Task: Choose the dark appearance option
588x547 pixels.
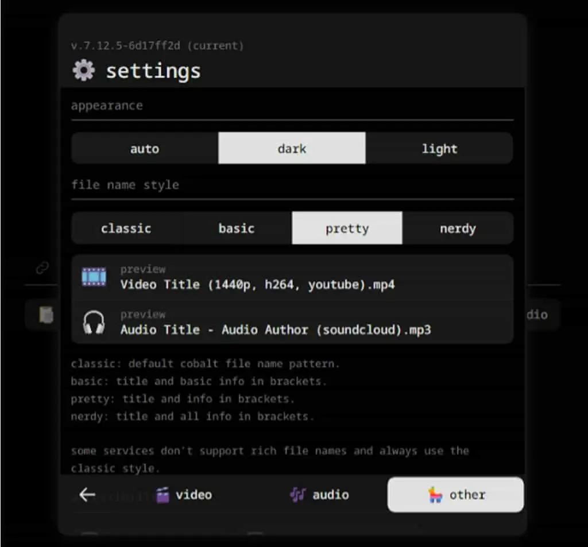Action: point(292,148)
